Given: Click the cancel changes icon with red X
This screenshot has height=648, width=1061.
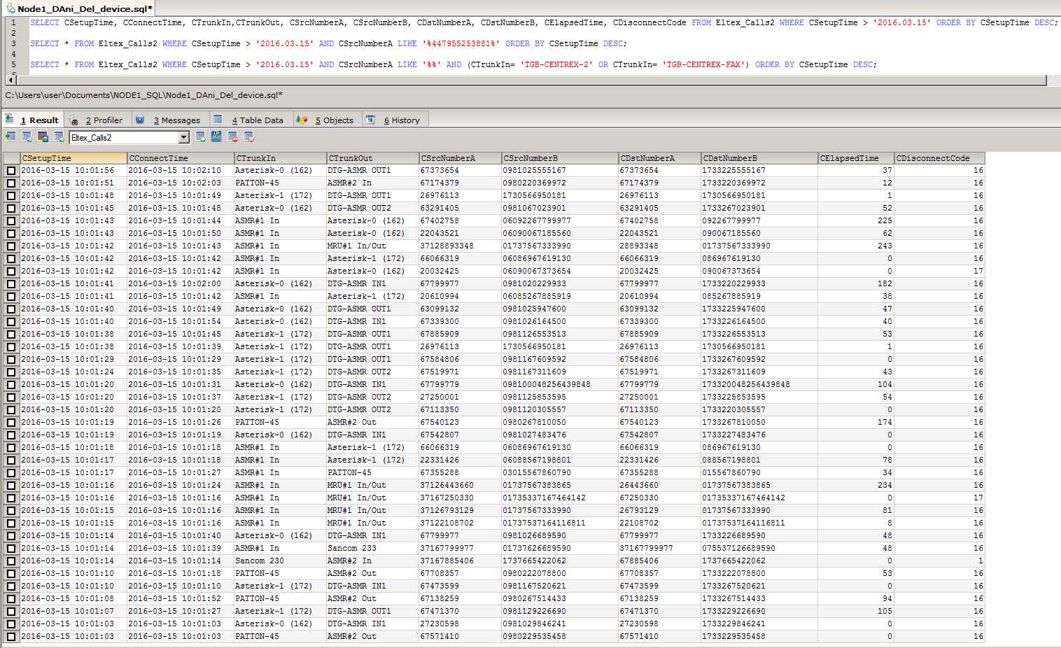Looking at the screenshot, I should 248,137.
